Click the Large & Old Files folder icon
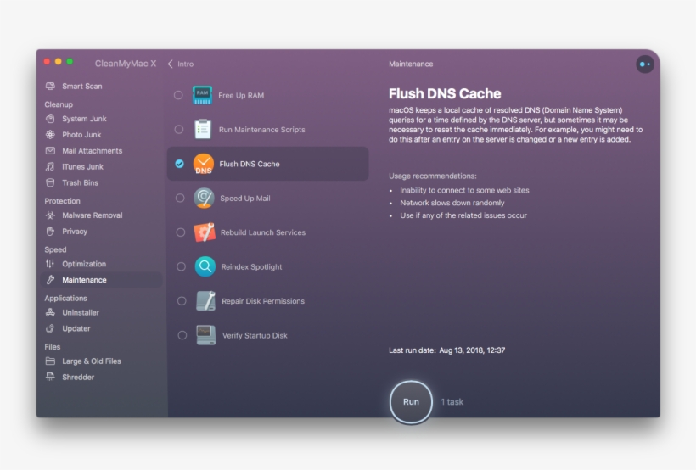 (x=50, y=361)
